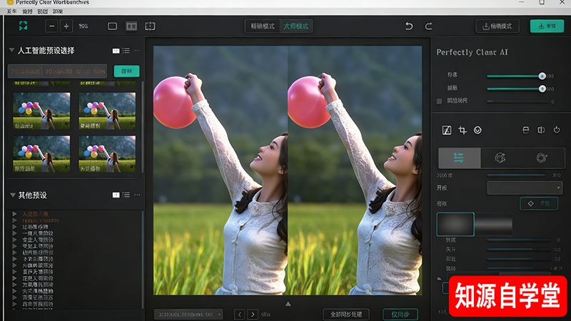Toggle checkbox under Perfectly Clear AI sliders
This screenshot has height=321, width=571.
pos(440,101)
